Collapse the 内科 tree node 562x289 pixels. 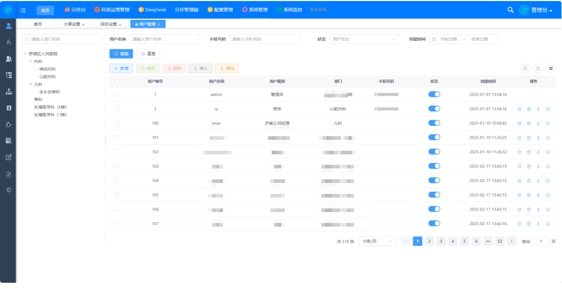[31, 61]
